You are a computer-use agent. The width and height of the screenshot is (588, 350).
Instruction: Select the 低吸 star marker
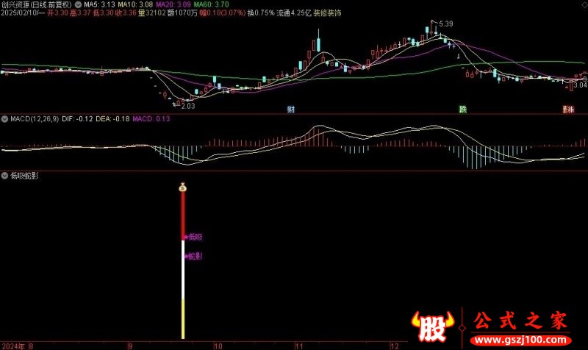tap(193, 237)
